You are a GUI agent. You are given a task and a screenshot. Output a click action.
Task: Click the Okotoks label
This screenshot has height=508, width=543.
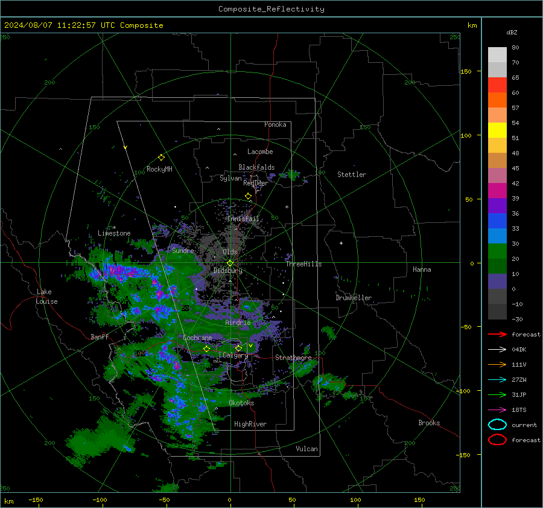241,403
